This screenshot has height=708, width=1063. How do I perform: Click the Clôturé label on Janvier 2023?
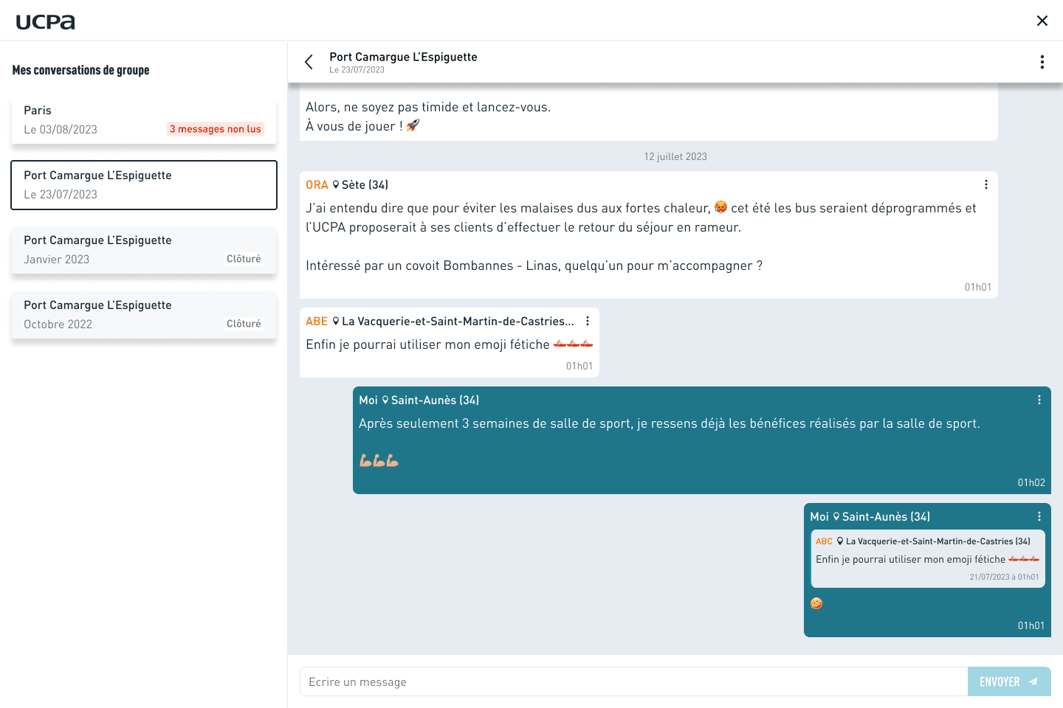pyautogui.click(x=244, y=259)
